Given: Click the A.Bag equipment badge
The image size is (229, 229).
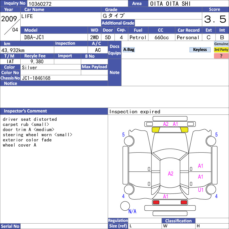Looking at the screenshot, I should [129, 50].
